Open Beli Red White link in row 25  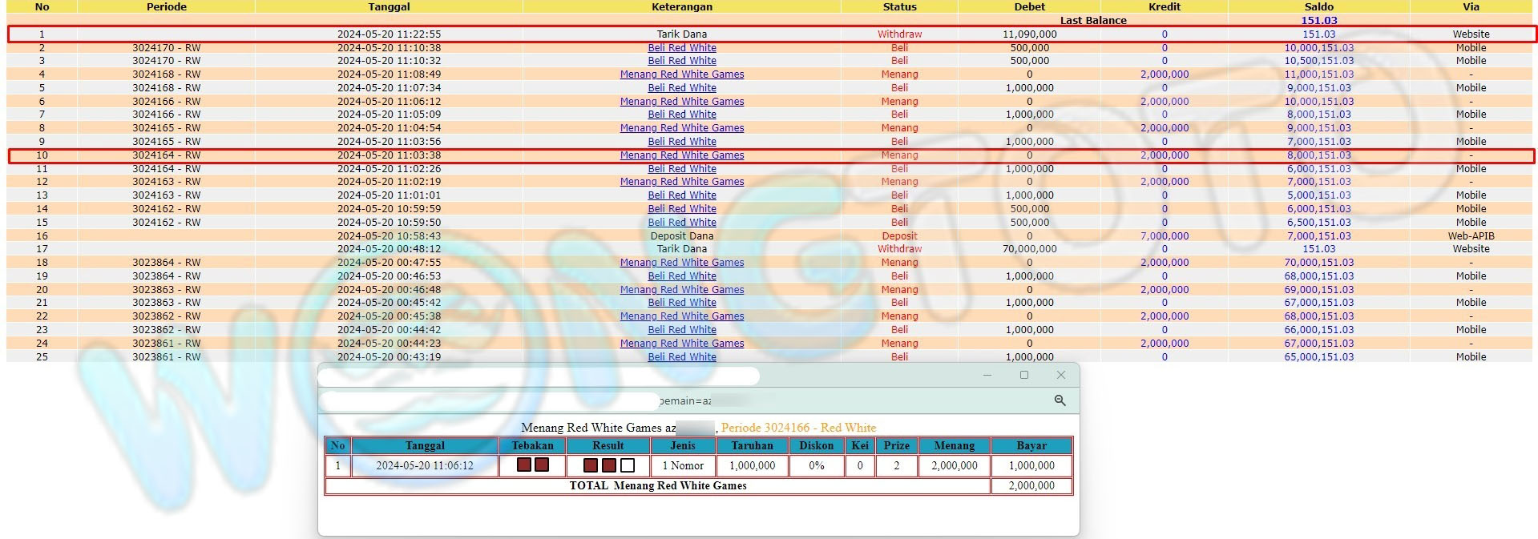tap(681, 357)
